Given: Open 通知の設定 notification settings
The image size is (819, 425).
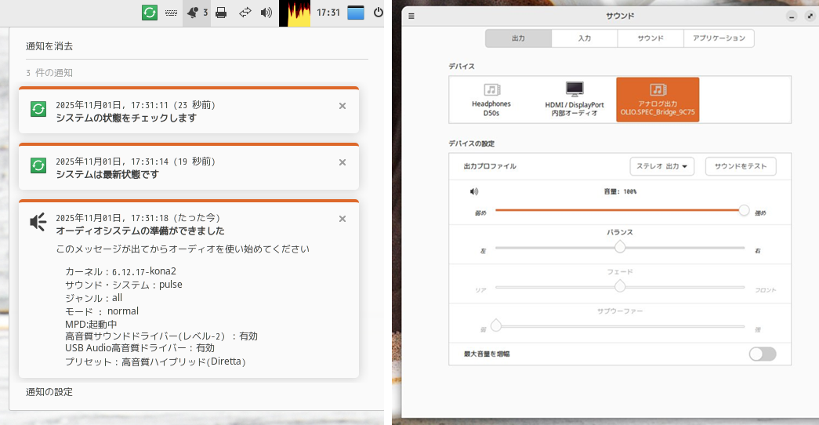Looking at the screenshot, I should [49, 392].
